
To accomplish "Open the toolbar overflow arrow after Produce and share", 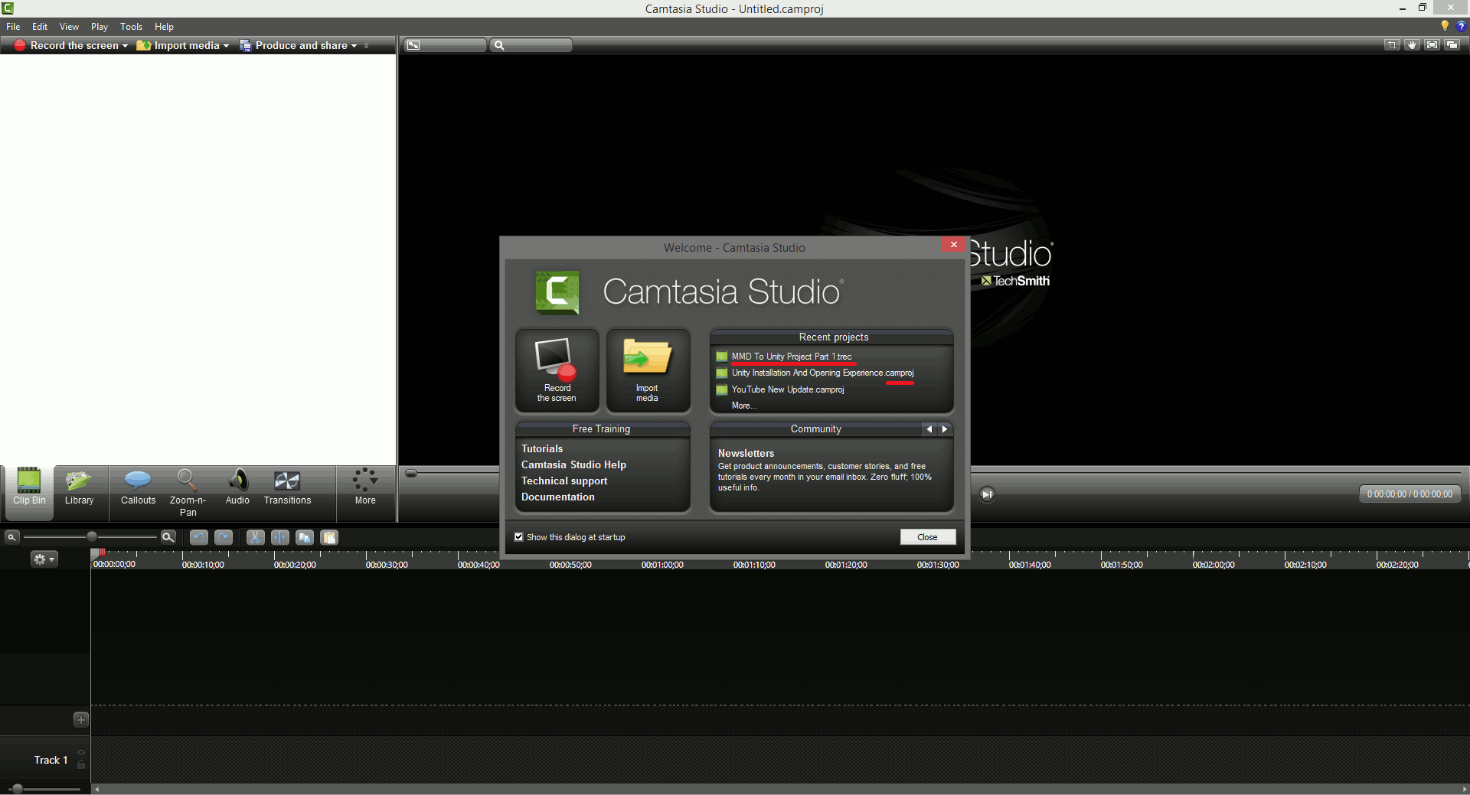I will pos(367,46).
